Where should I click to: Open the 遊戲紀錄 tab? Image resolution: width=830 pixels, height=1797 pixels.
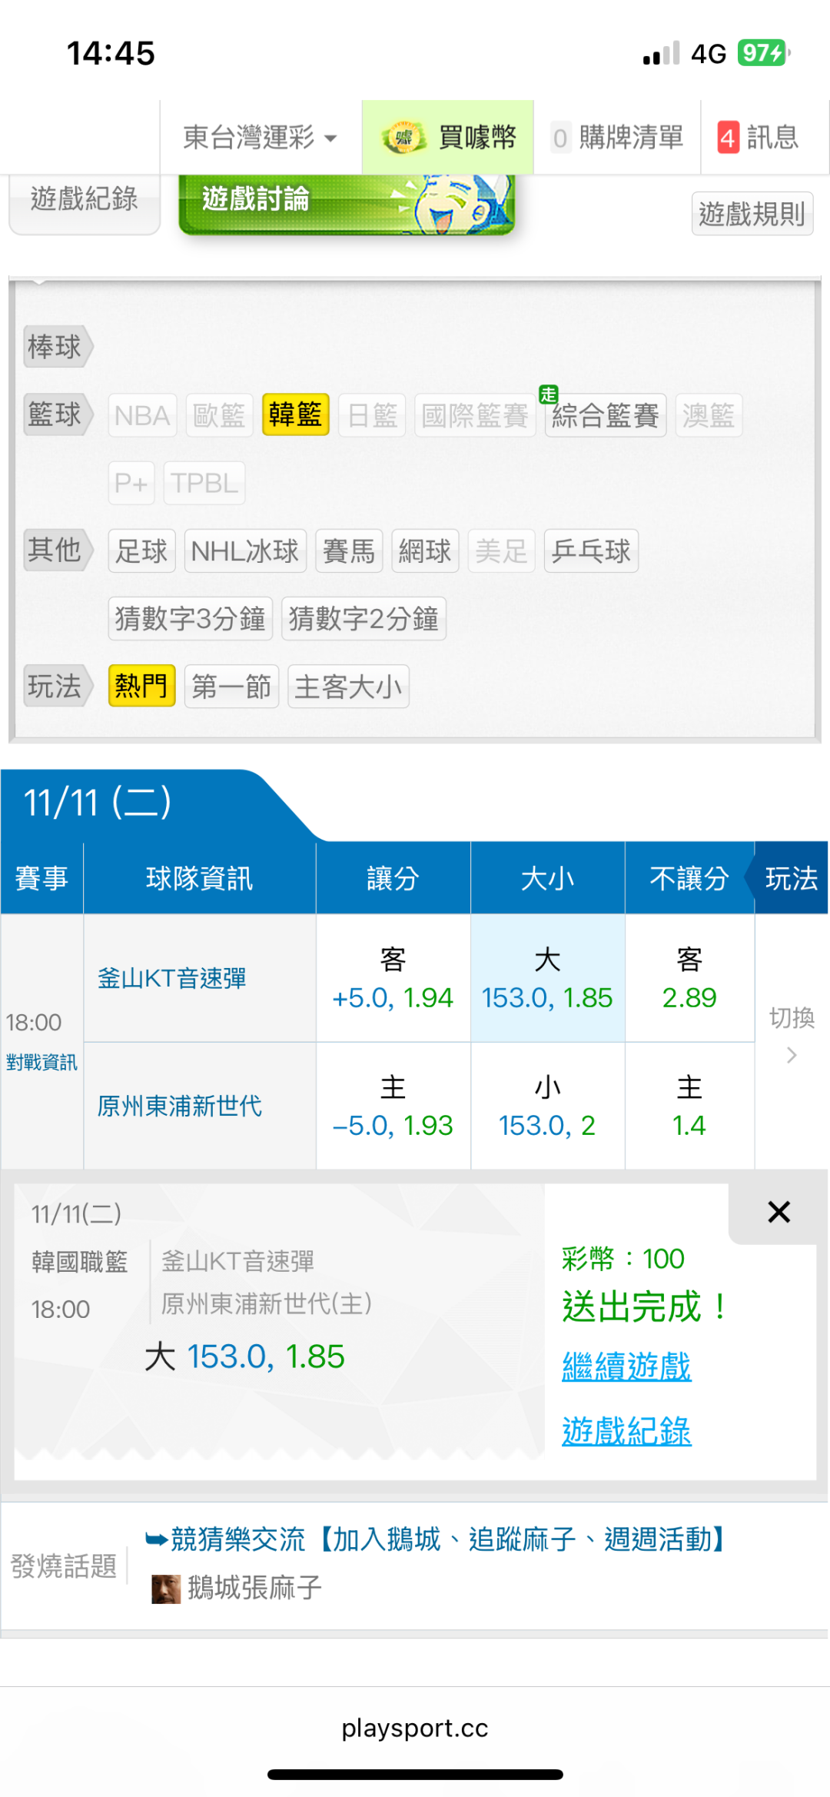[84, 200]
